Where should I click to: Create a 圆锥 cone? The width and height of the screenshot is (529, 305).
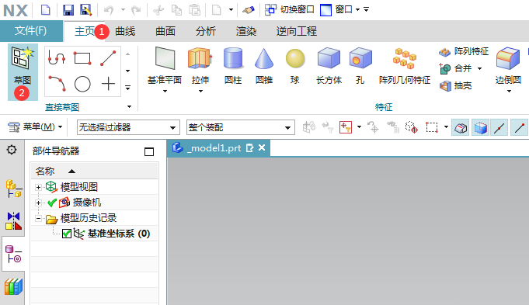(264, 66)
